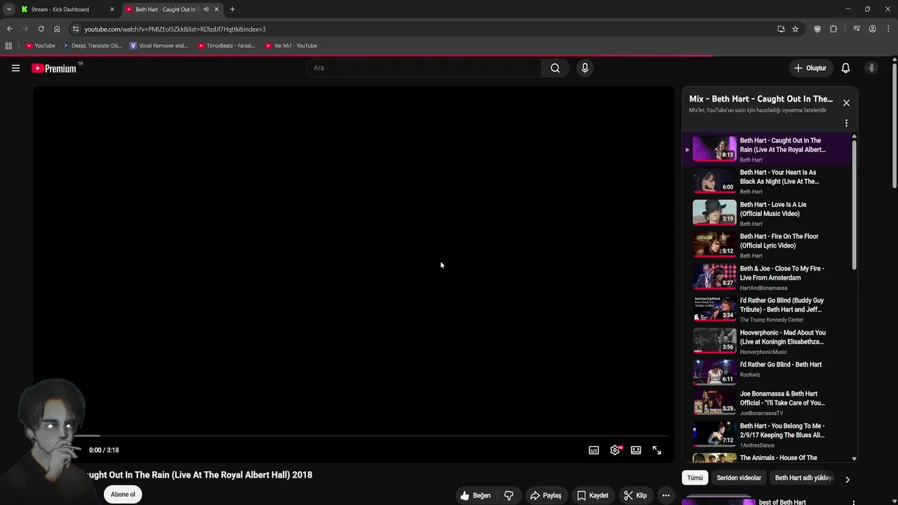
Task: Show more filter chips with right chevron
Action: tap(847, 480)
